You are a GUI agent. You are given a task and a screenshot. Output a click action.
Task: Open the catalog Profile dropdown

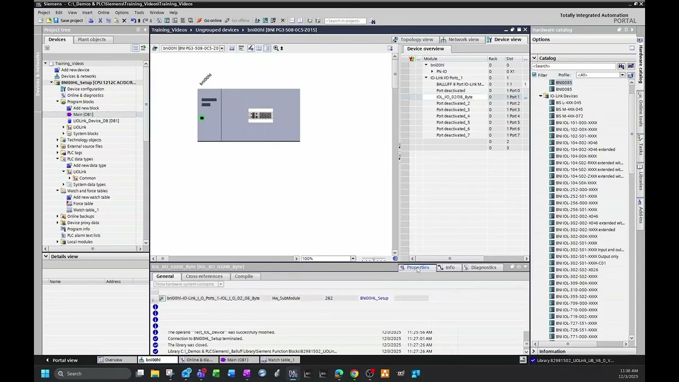point(622,75)
